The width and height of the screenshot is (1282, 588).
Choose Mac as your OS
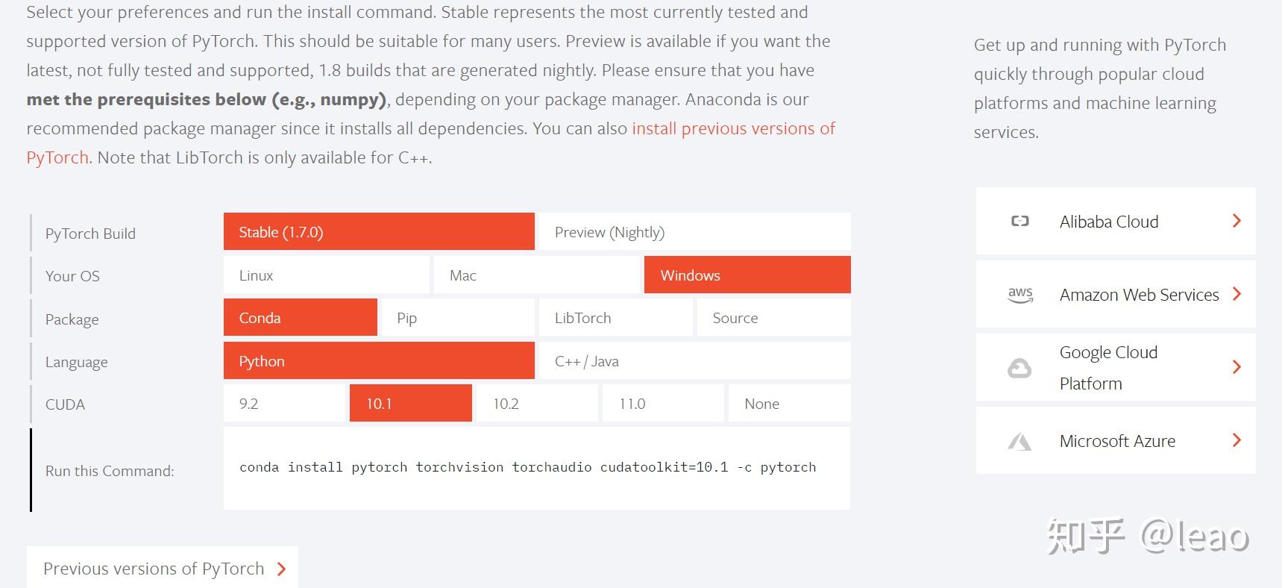point(537,275)
